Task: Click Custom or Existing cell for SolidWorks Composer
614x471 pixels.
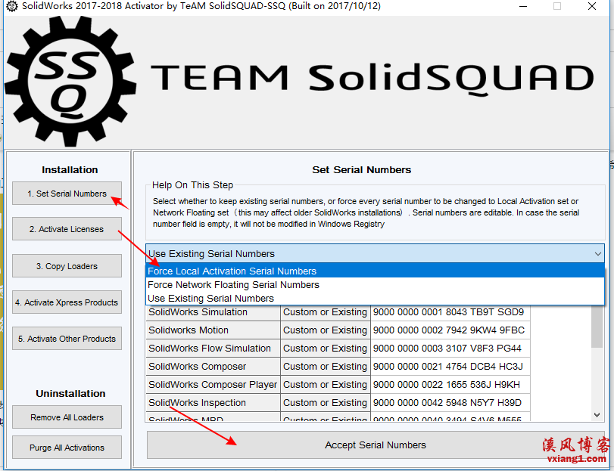Action: coord(325,366)
